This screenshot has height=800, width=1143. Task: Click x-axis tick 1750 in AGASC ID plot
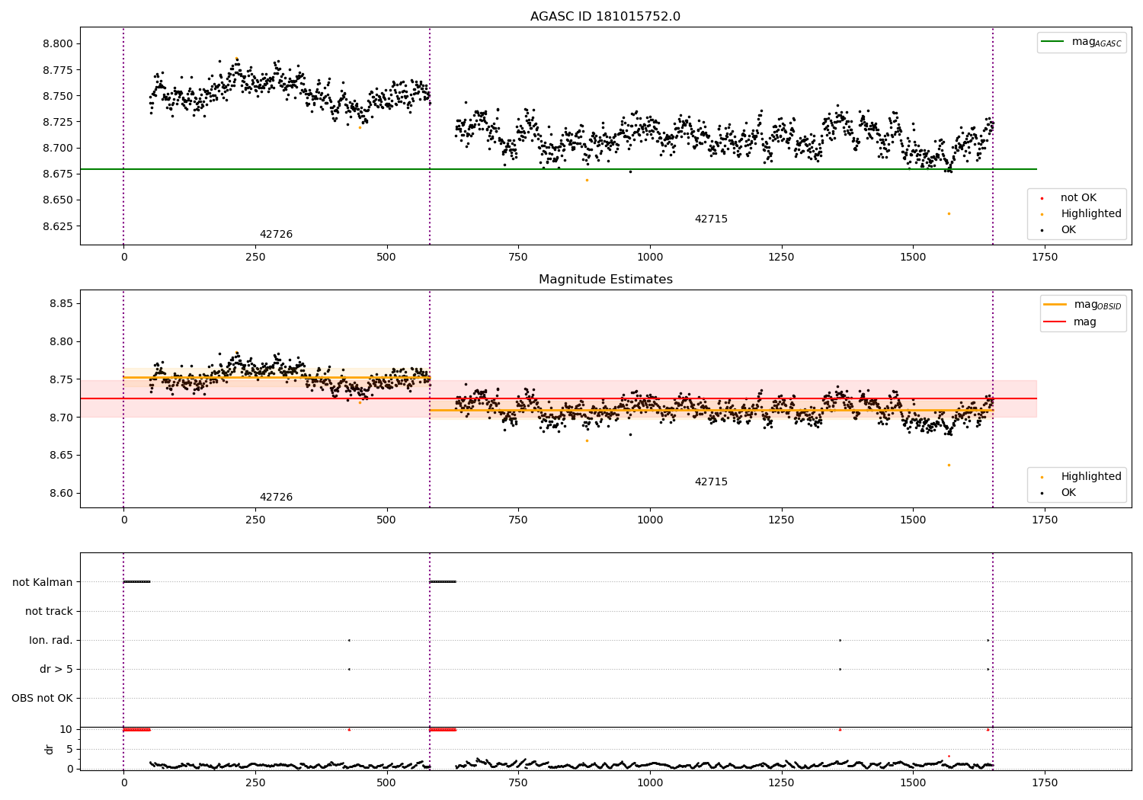click(1045, 258)
